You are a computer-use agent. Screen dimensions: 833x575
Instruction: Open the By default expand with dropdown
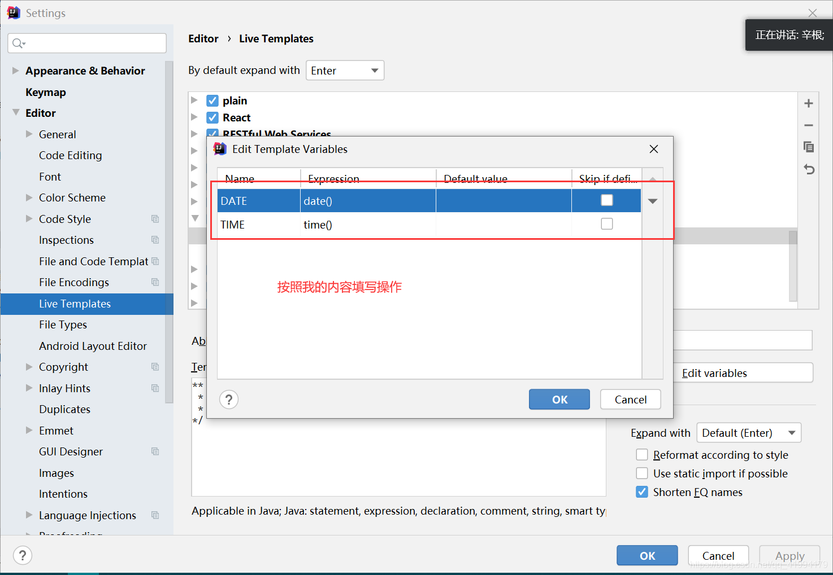(x=345, y=71)
